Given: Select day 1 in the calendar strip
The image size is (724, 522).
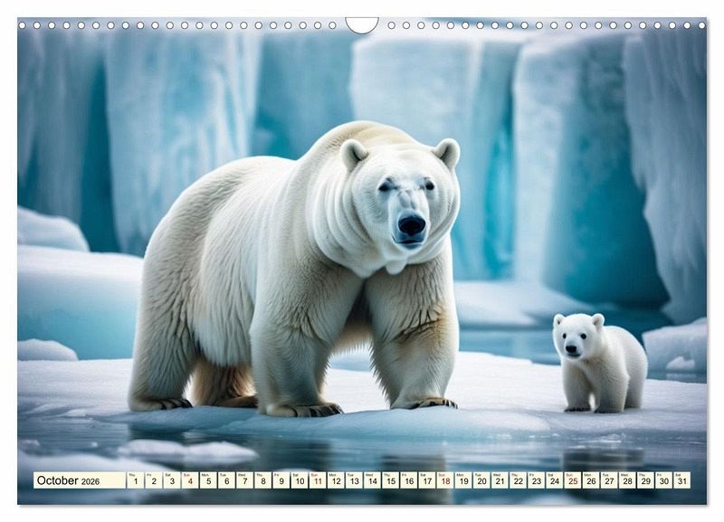Looking at the screenshot, I should click(x=135, y=480).
